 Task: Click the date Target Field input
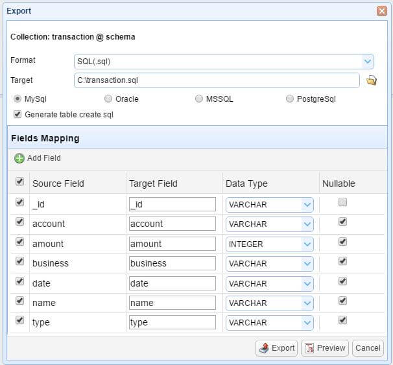(x=173, y=283)
